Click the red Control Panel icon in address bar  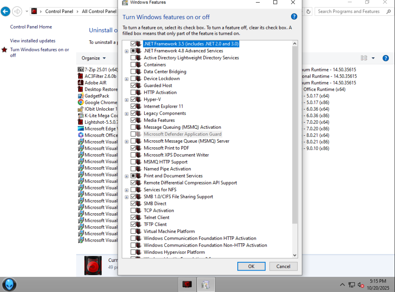34,11
